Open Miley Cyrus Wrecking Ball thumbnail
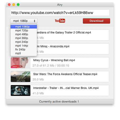 click(x=21, y=63)
